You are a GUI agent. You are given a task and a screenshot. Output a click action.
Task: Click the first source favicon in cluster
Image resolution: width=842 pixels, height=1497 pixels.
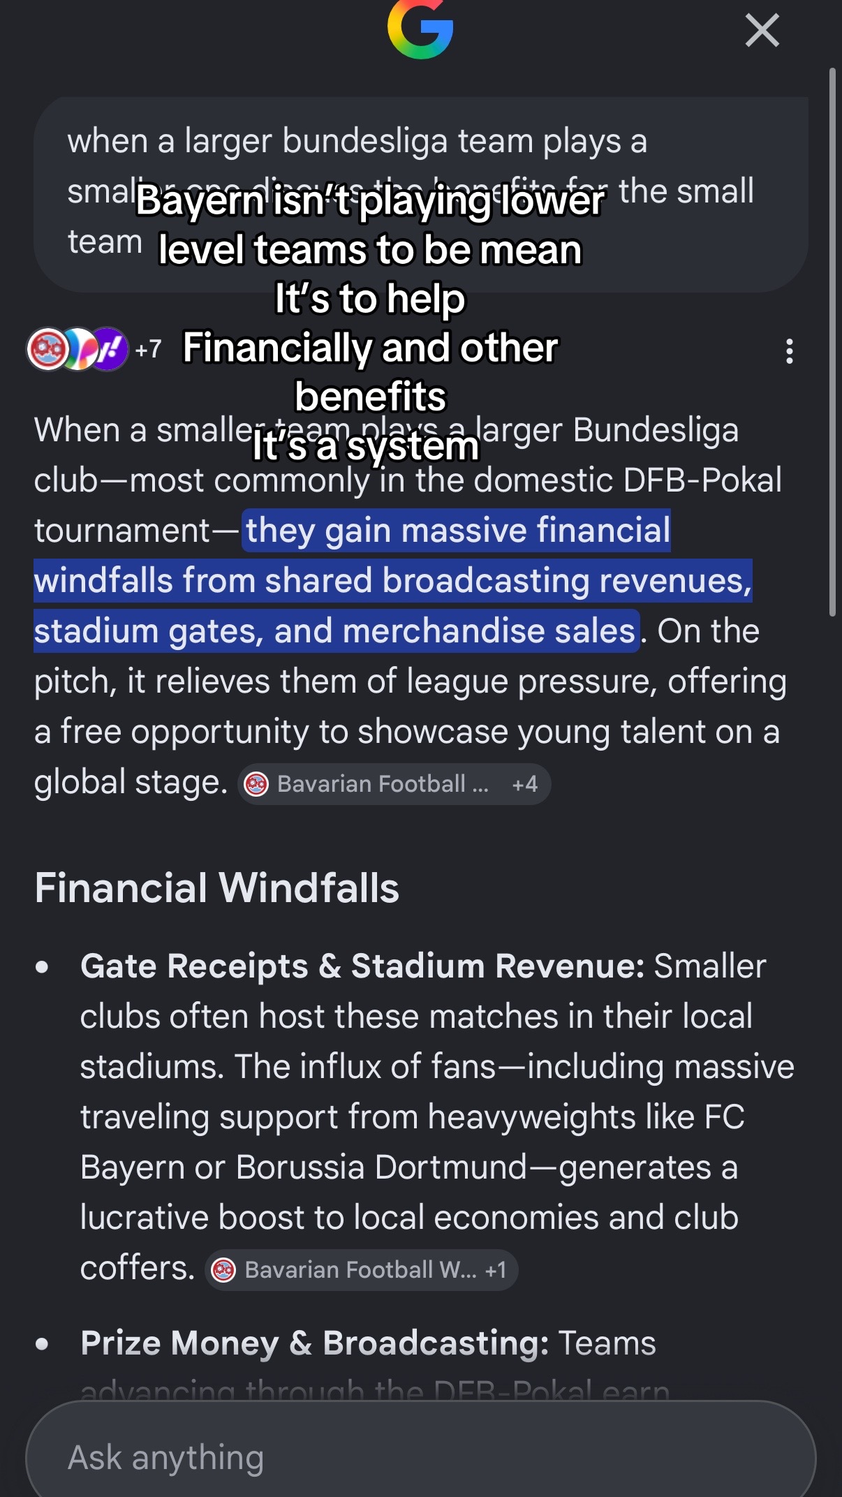tap(47, 349)
